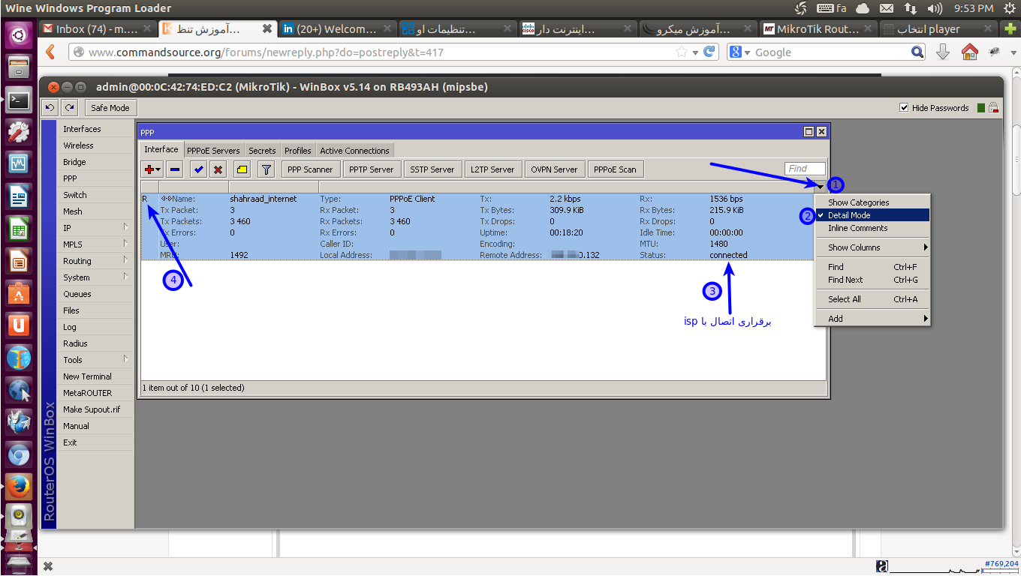
Task: Open Firefox from the Ubuntu launcher
Action: click(x=19, y=487)
